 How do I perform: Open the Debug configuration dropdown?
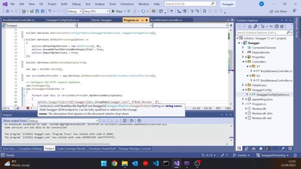74,11
